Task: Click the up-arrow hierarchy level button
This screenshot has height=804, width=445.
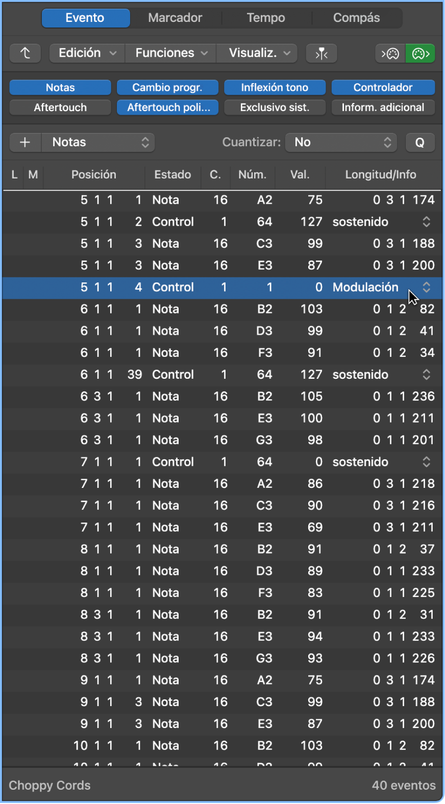Action: 25,53
